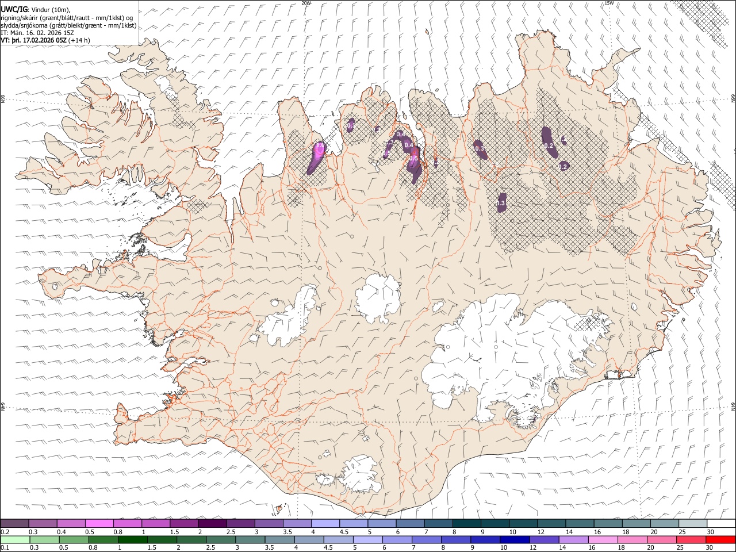Viewport: 736px width, 552px height.
Task: Pick upper legend swatch starting at 25
Action: coord(693,523)
